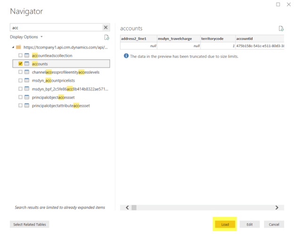Click the table icon beside accounts

pos(27,64)
